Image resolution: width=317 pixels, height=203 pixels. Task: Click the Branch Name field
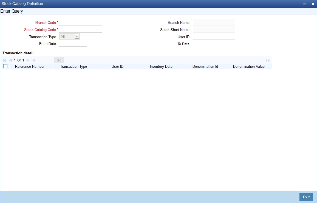[x=214, y=22]
